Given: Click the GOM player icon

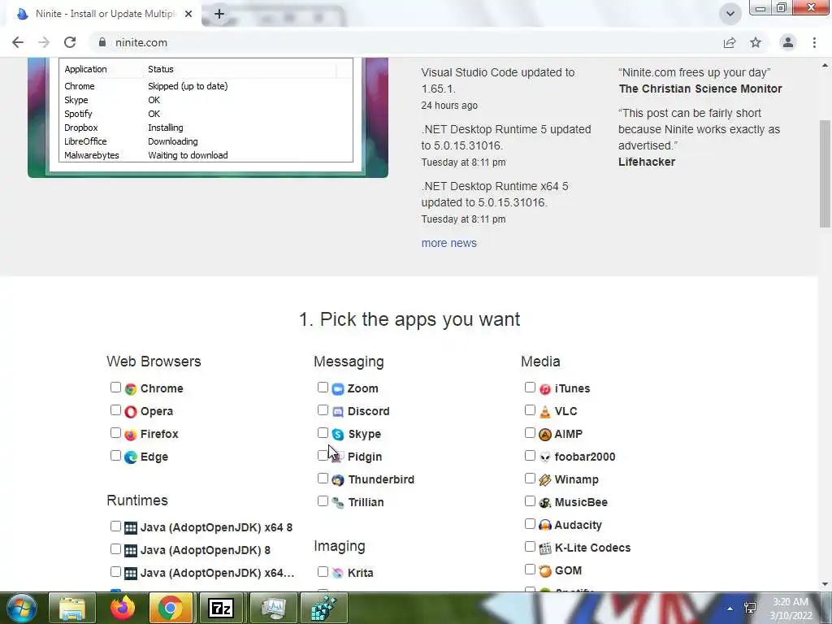Looking at the screenshot, I should click(x=545, y=571).
